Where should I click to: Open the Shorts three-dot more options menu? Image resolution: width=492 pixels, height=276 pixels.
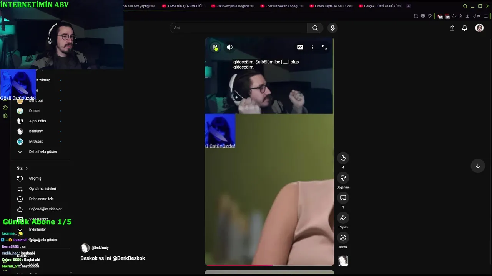pyautogui.click(x=312, y=47)
